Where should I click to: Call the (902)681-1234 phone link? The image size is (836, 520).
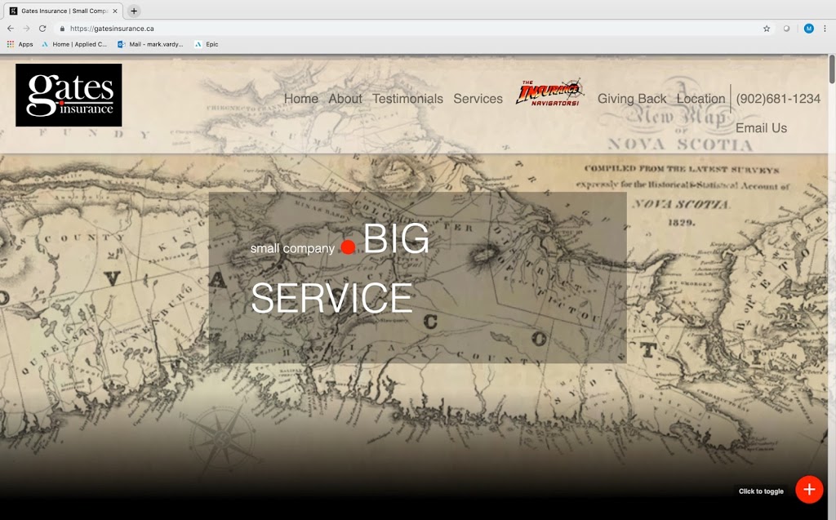[x=778, y=99]
